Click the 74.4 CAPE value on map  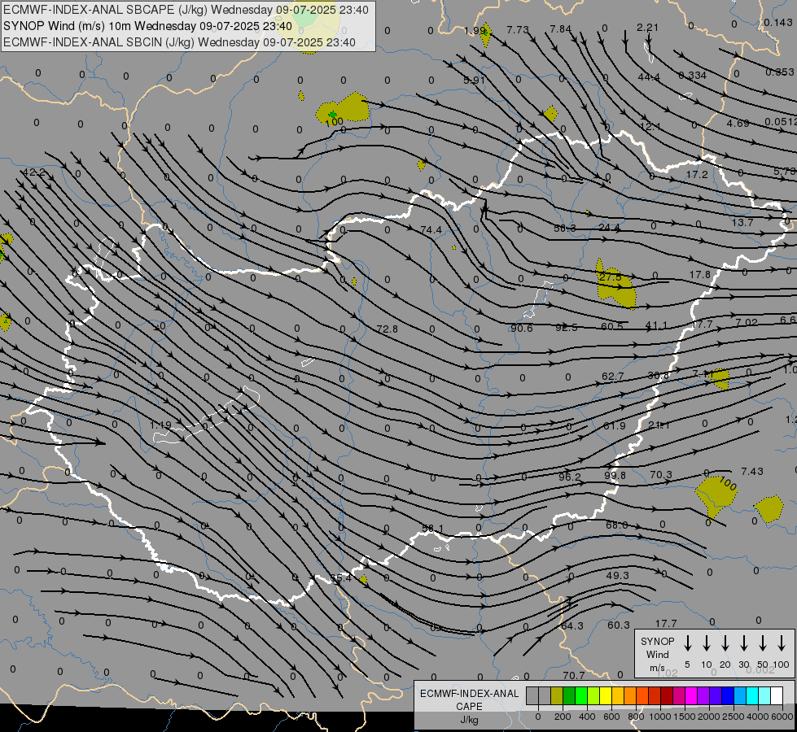pos(431,230)
